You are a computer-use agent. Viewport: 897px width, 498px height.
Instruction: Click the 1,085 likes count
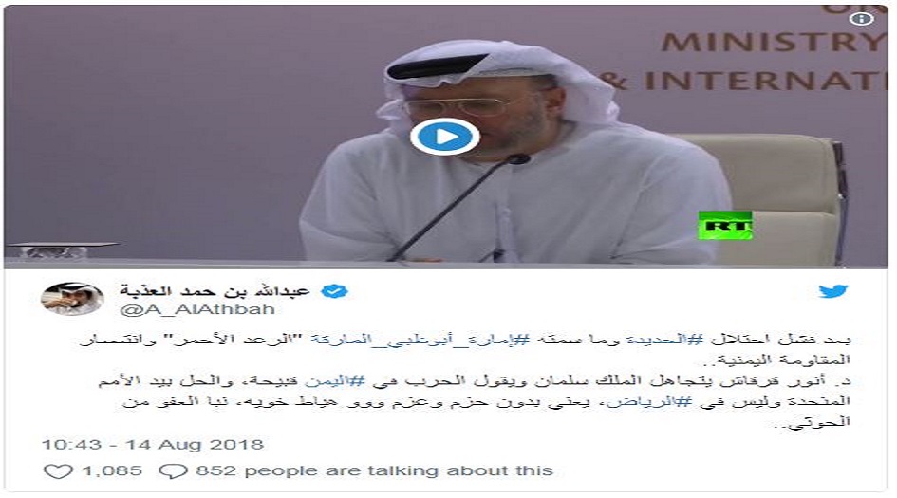[x=112, y=471]
